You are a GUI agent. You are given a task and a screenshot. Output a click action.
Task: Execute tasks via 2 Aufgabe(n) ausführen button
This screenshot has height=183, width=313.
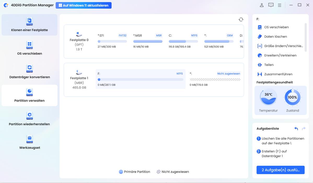point(280,170)
